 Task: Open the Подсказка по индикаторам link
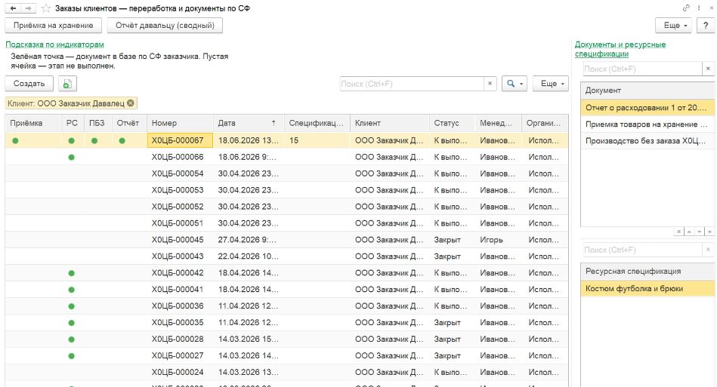[x=54, y=45]
